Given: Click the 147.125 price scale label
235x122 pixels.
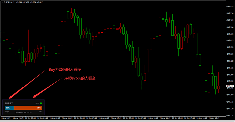Looking at the screenshot, I should click(230, 115).
